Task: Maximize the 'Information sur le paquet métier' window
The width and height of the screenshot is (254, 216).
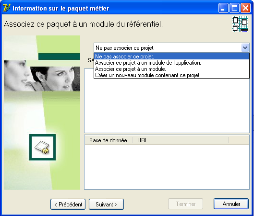Action: 234,8
